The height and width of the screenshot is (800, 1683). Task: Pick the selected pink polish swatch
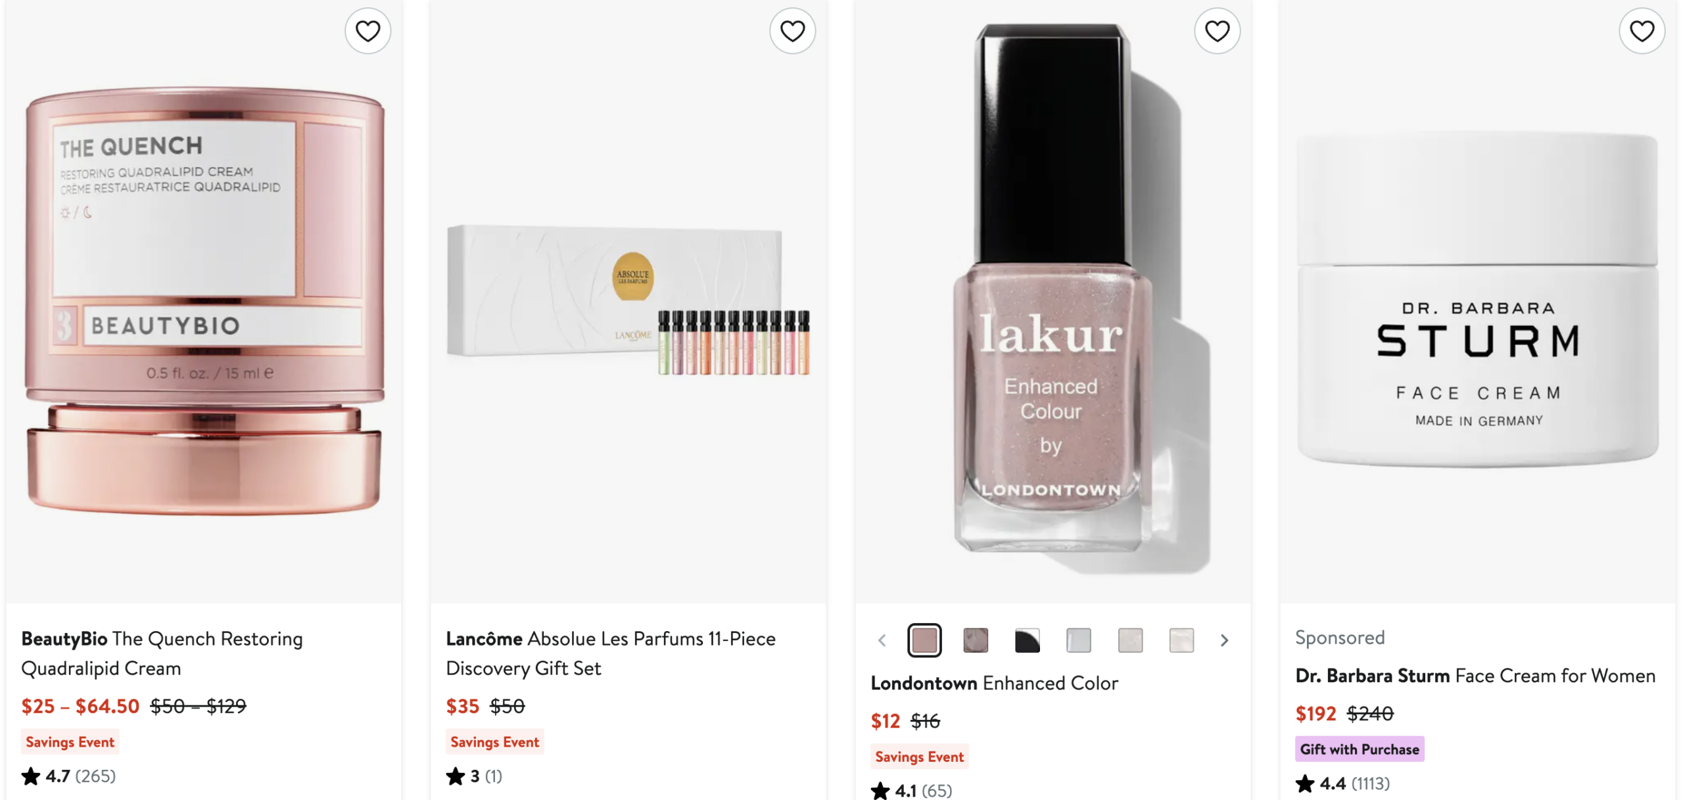click(924, 640)
